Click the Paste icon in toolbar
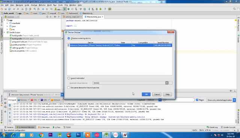 pyautogui.click(x=30, y=9)
